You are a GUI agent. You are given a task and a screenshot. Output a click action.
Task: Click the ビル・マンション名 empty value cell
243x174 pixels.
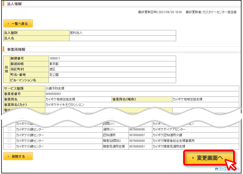(112, 80)
